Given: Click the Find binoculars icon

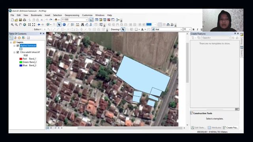Looking at the screenshot, I should pyautogui.click(x=83, y=24).
